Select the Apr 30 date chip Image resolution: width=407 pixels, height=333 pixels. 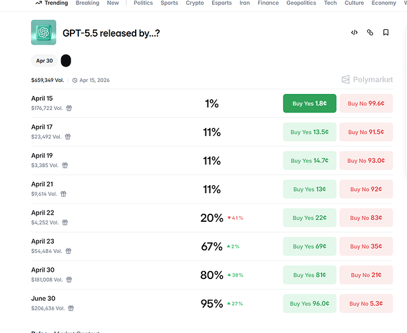point(45,61)
